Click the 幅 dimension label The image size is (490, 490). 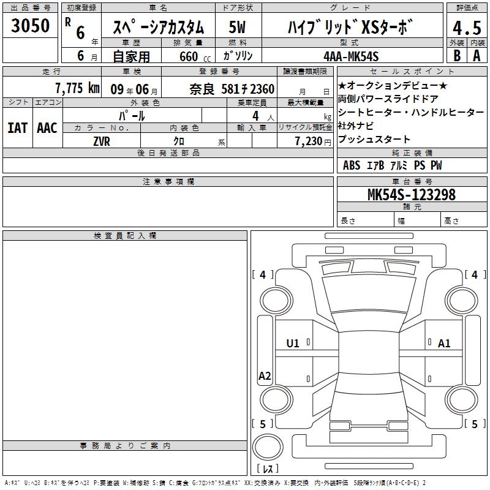coord(401,221)
